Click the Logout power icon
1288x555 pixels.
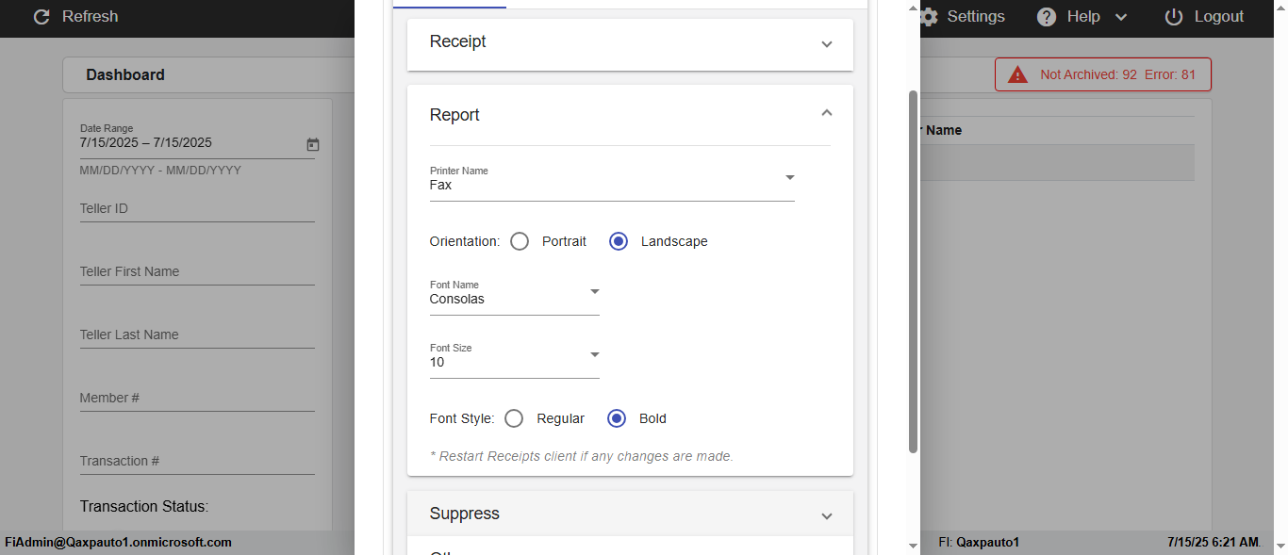[1174, 17]
